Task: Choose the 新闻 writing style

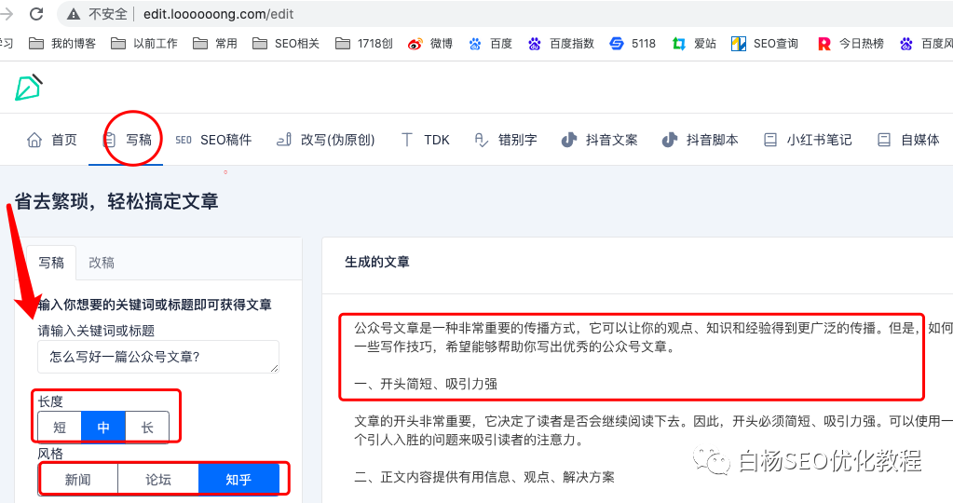Action: [x=78, y=480]
